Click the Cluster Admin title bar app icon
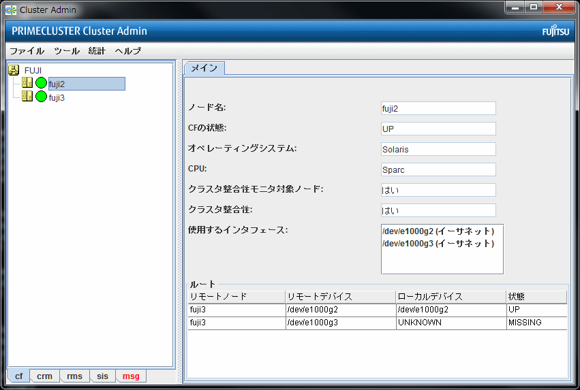The width and height of the screenshot is (580, 390). [x=11, y=10]
